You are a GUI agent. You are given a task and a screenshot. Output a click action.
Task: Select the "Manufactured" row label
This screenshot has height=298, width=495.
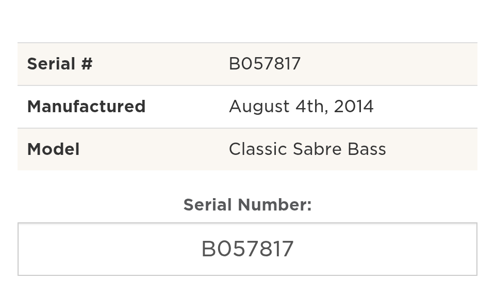pos(86,107)
